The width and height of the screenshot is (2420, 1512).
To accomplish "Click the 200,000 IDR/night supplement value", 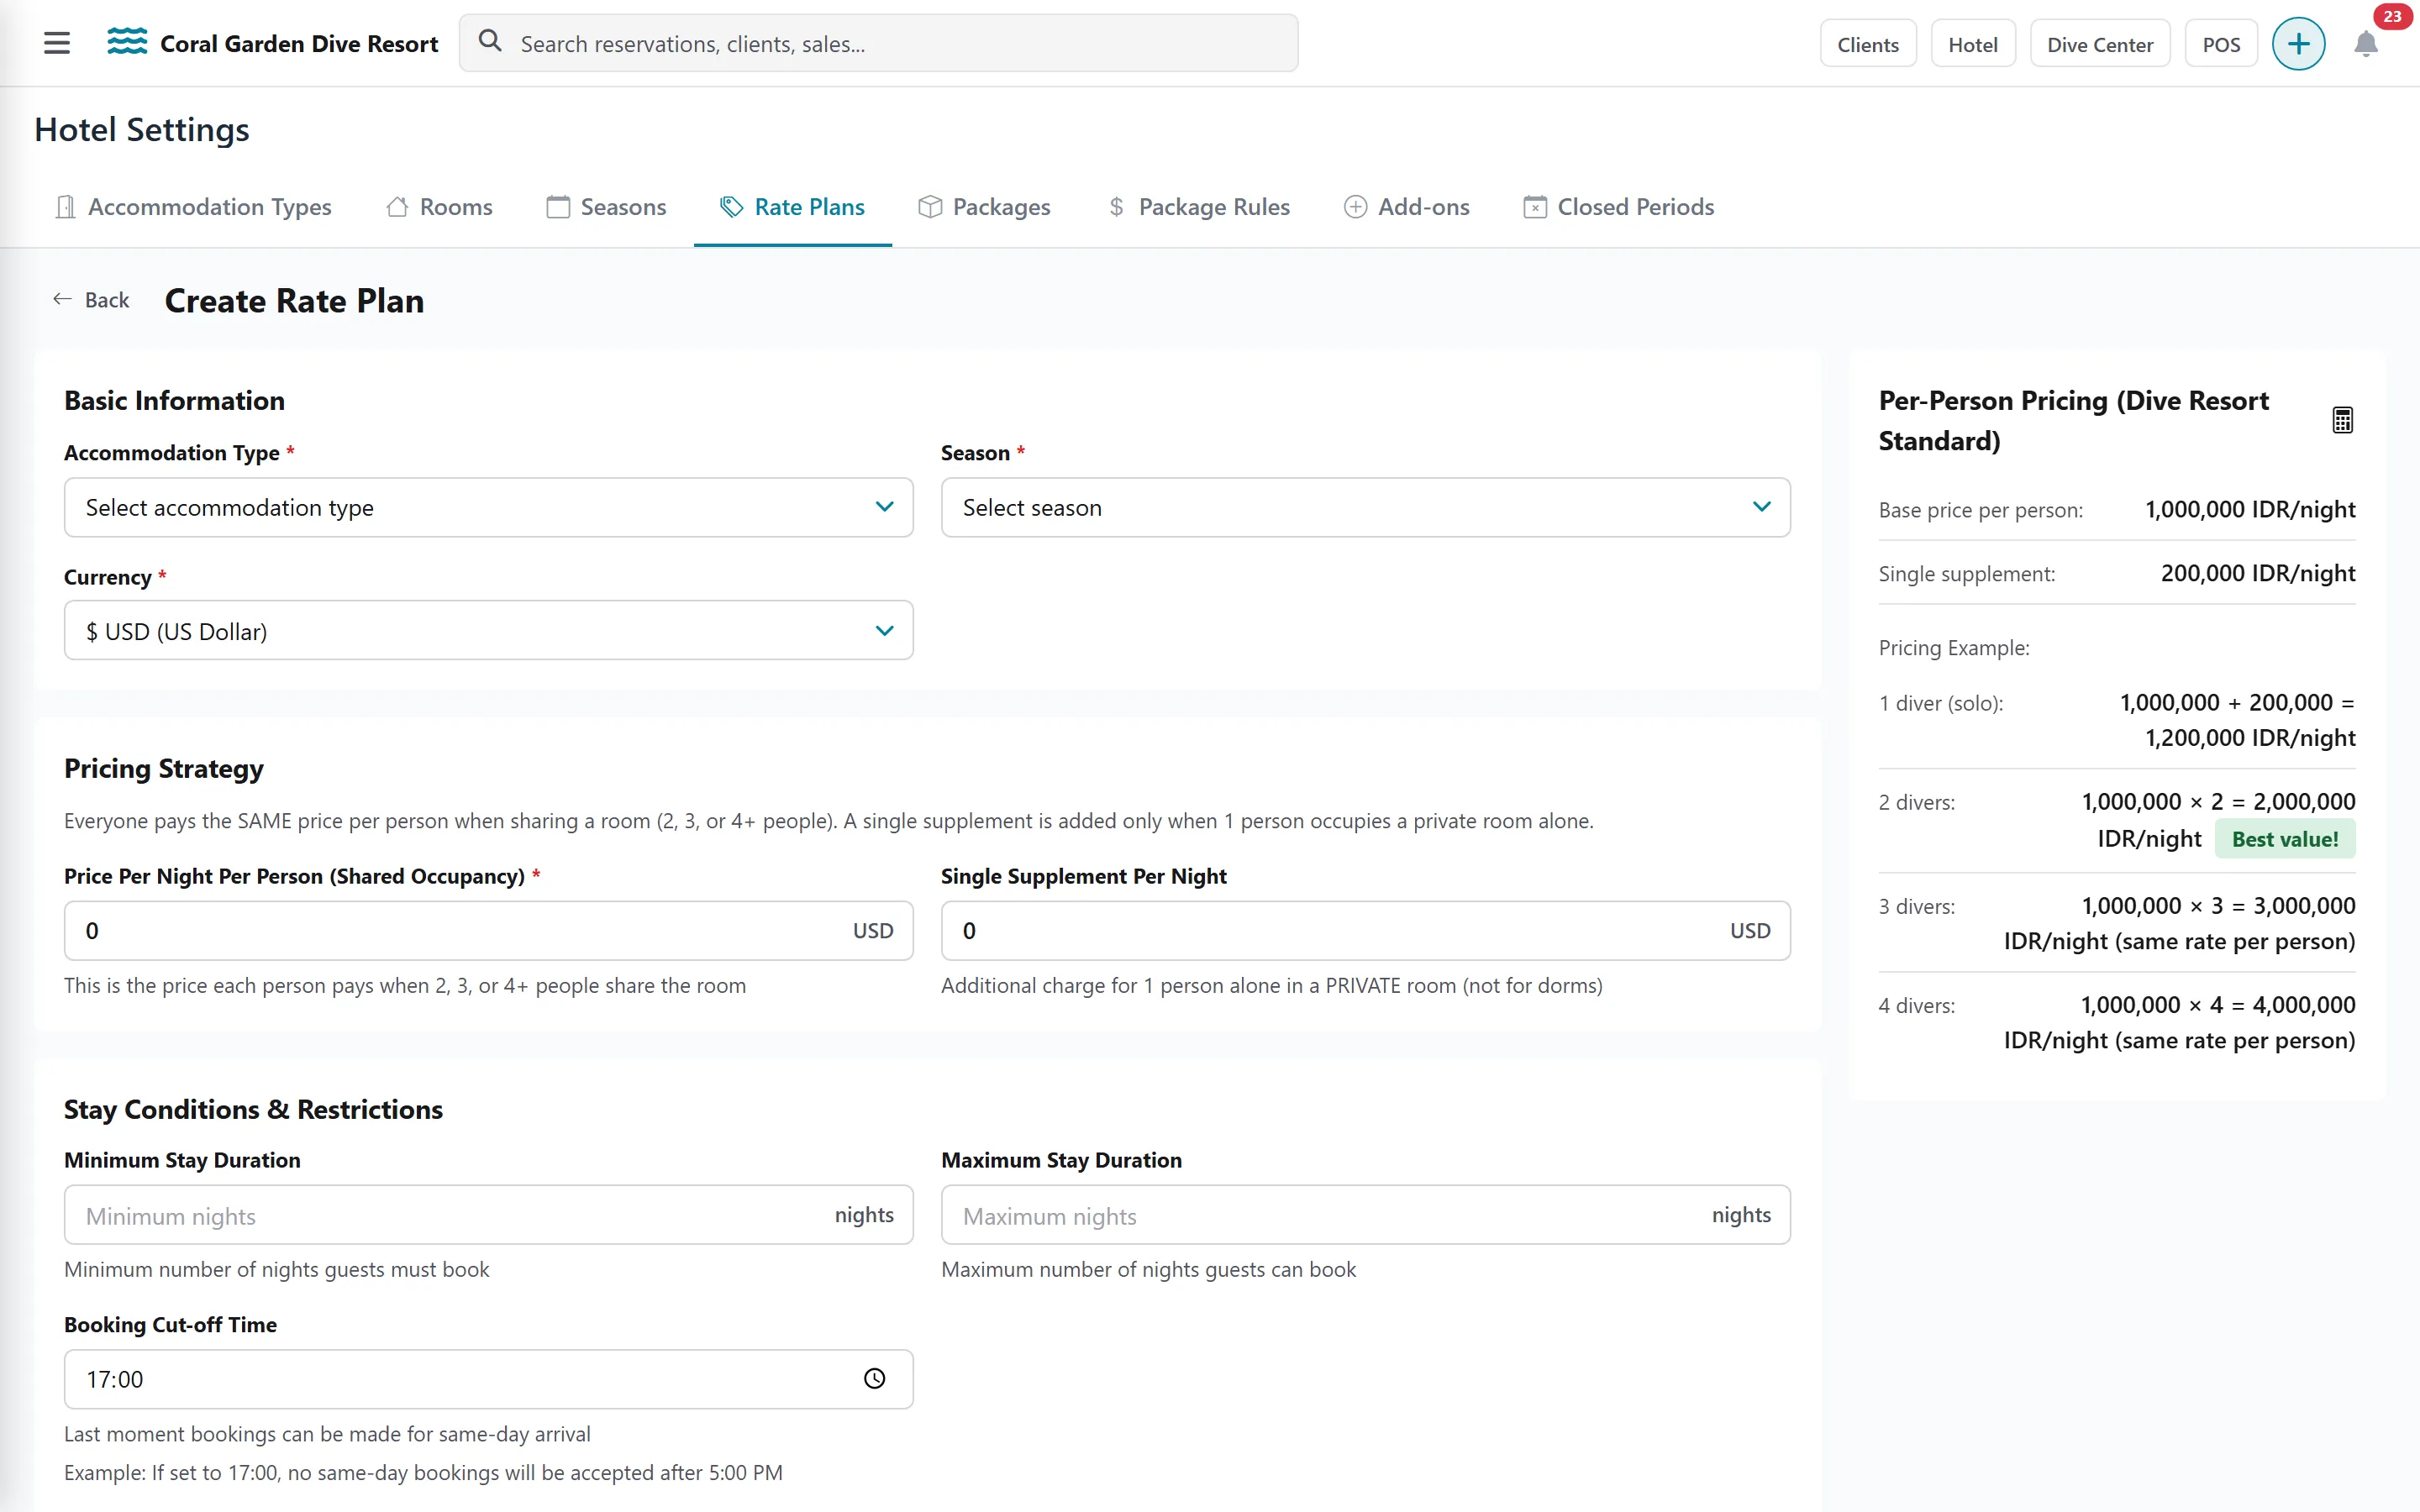I will pos(2258,573).
